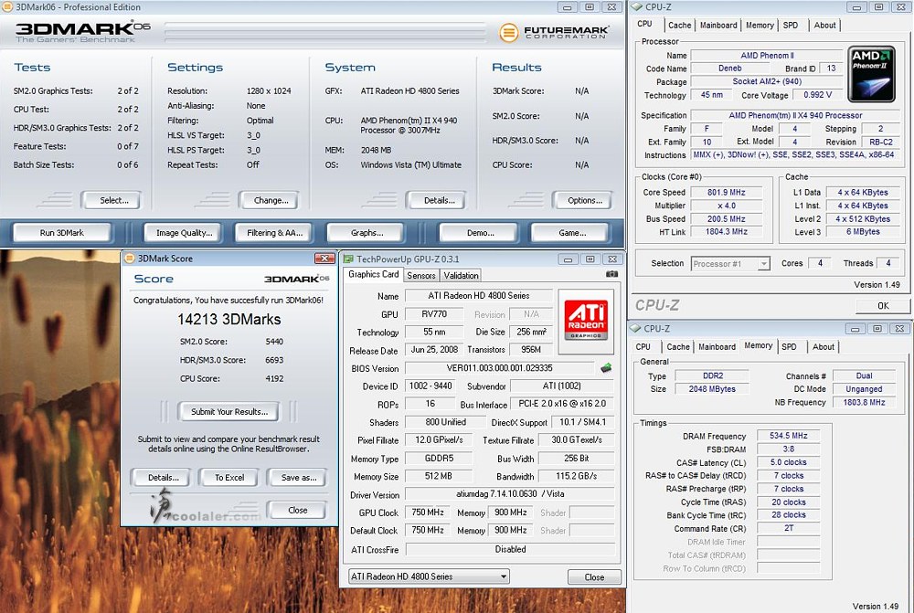Click the DRAM Frequency value 534.5 MHz
Image resolution: width=914 pixels, height=613 pixels.
click(788, 436)
